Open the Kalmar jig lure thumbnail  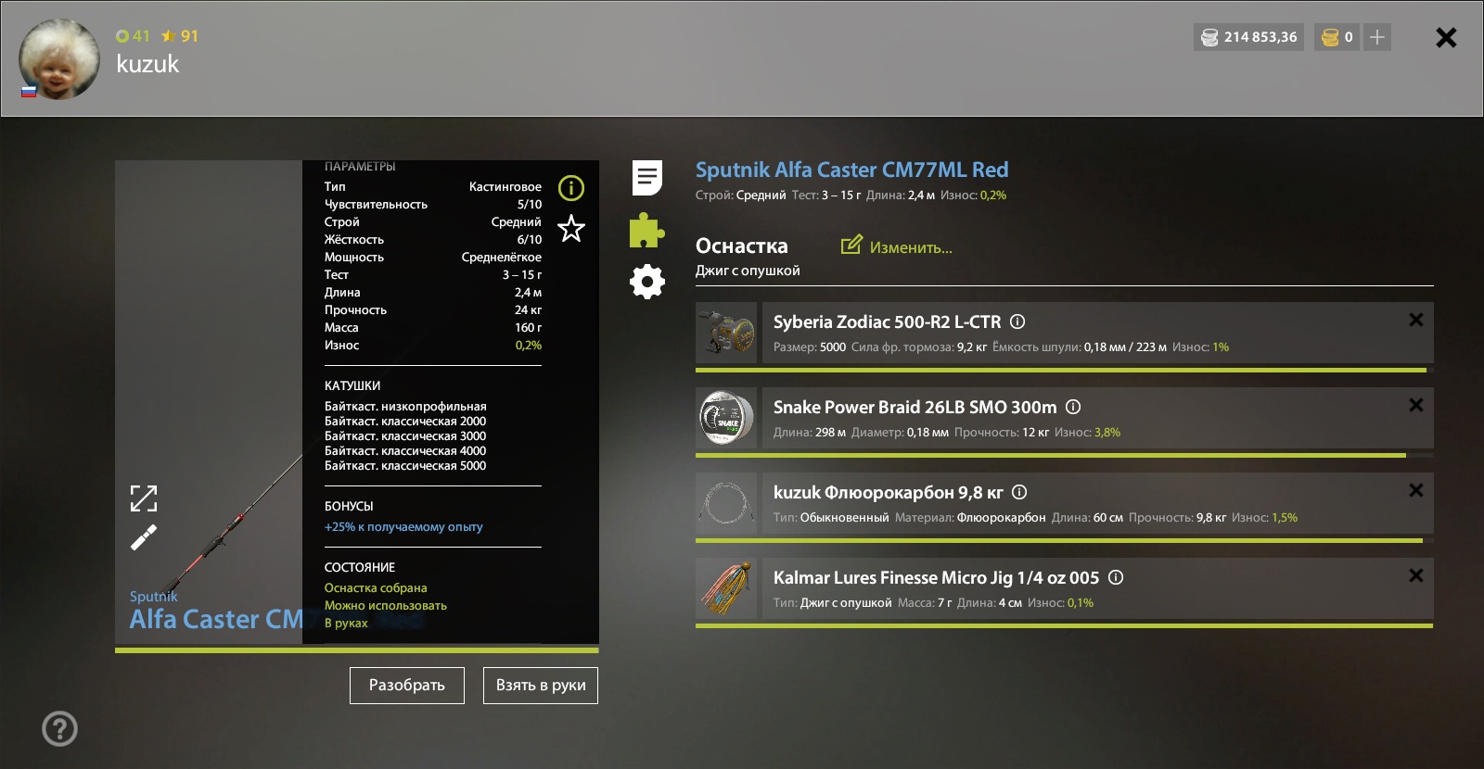pos(726,588)
